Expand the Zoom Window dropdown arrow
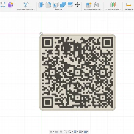The height and width of the screenshot is (134, 134). 72,132
